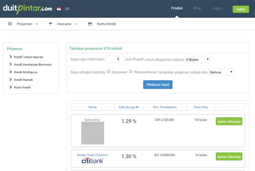
Task: Open the Semua lender dropdown
Action: [x=221, y=72]
